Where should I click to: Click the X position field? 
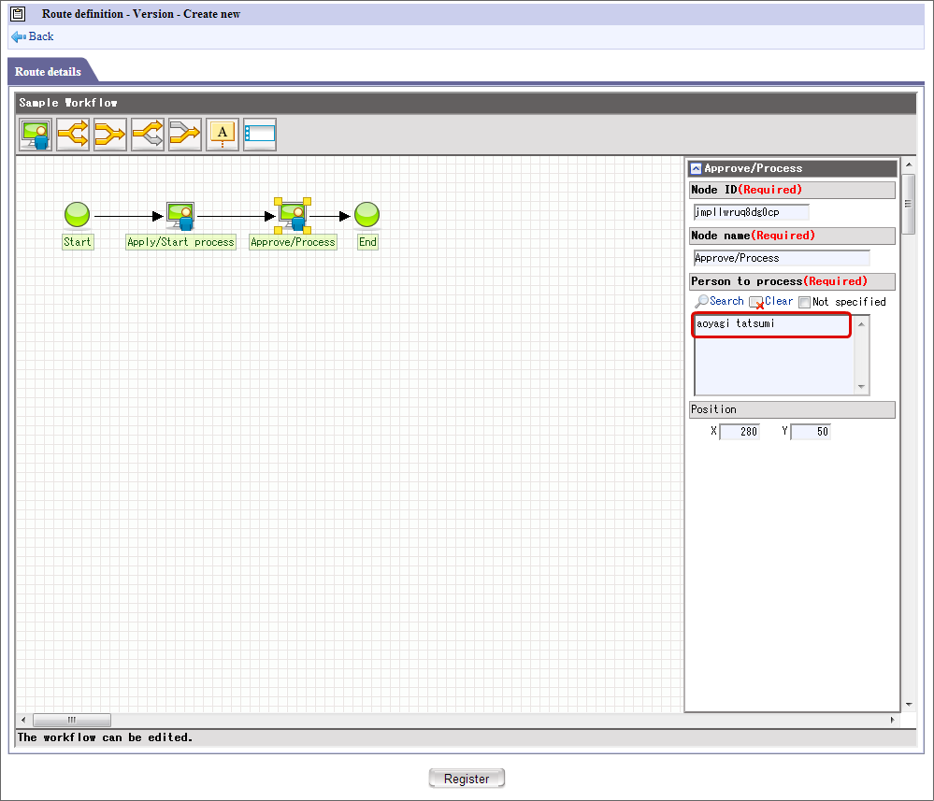(740, 432)
